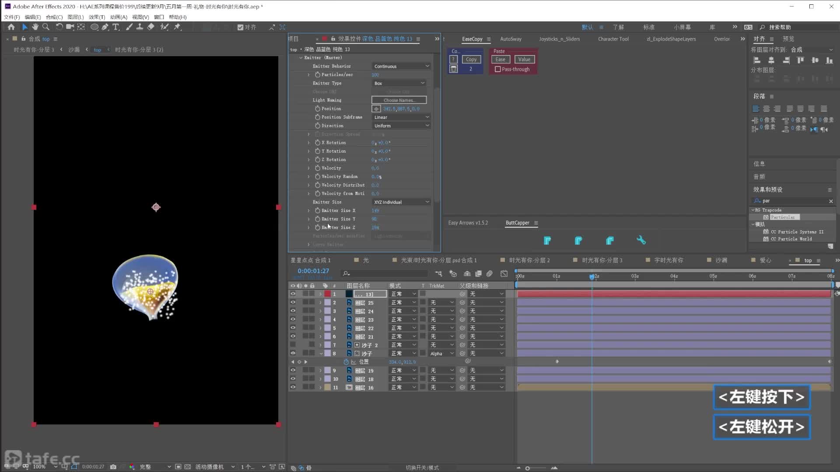The width and height of the screenshot is (840, 472).
Task: Click the Copy button in EaseCopy
Action: tap(471, 59)
